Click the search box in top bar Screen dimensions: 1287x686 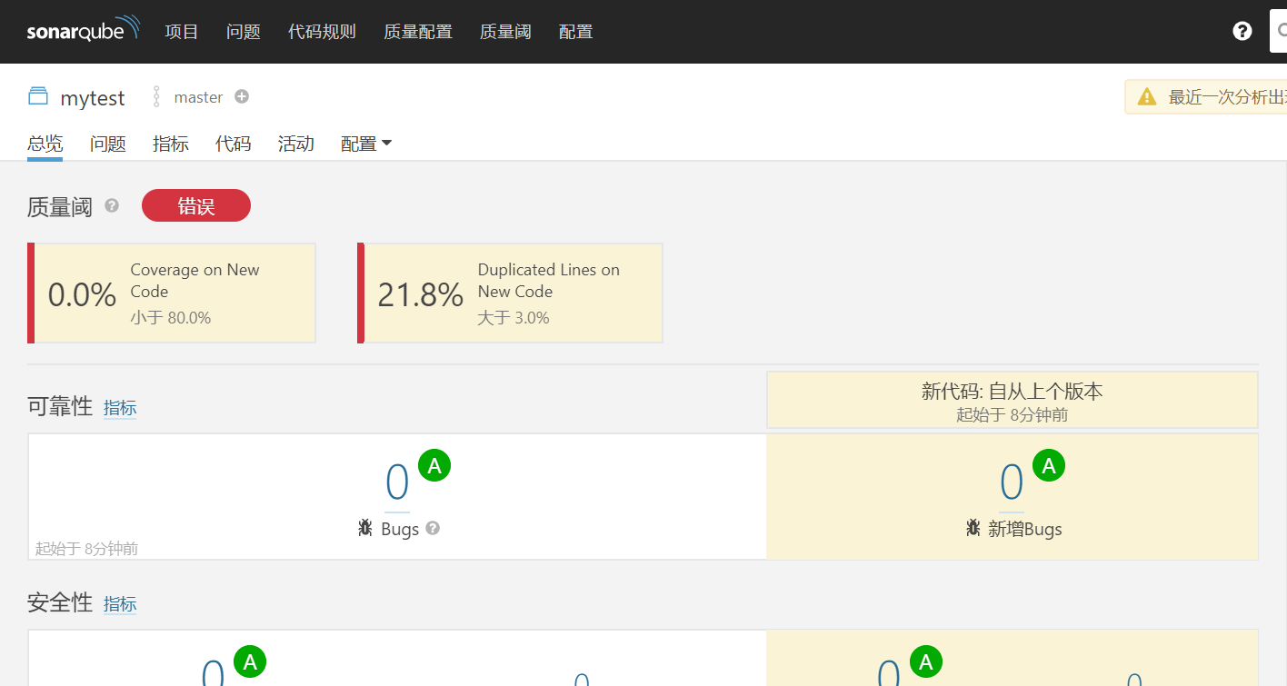tap(1278, 32)
